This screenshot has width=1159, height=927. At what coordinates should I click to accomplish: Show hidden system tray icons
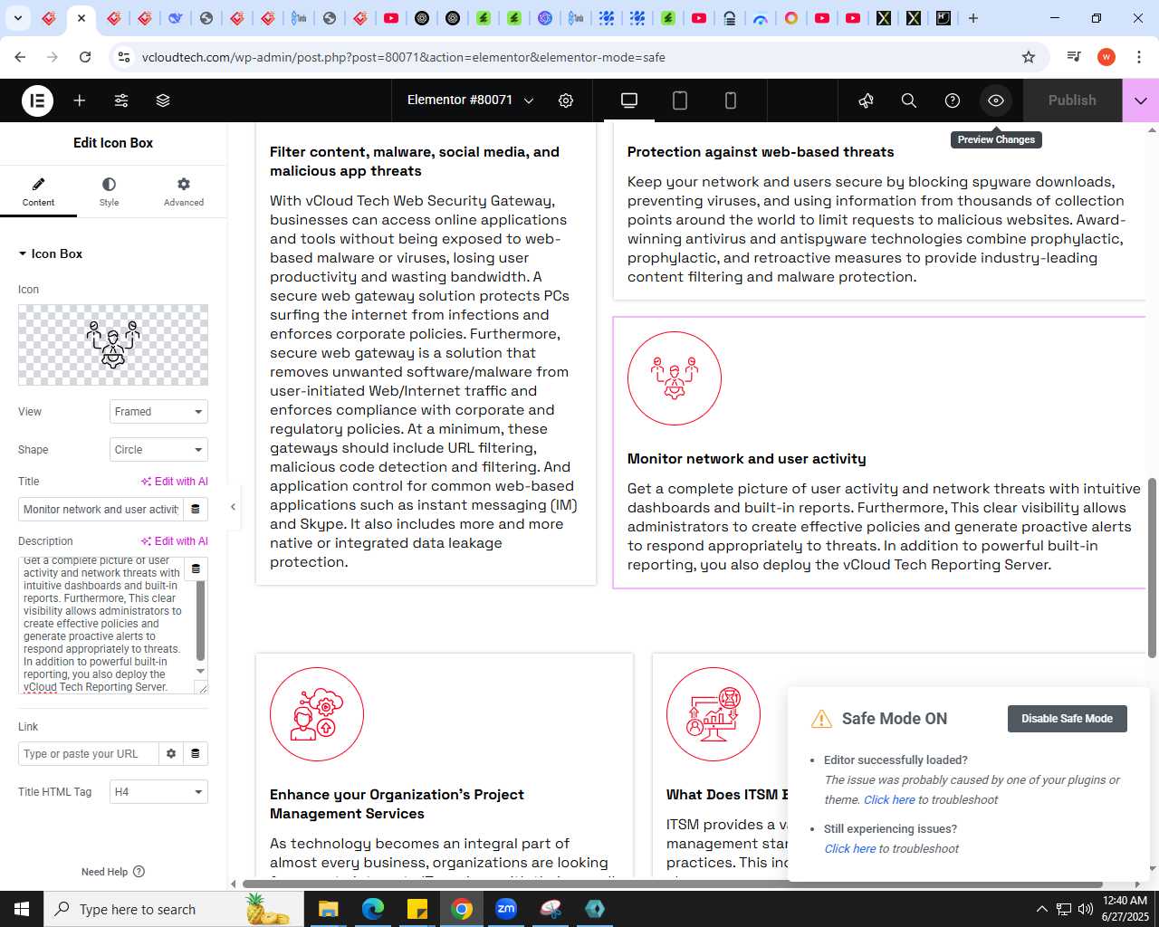click(1041, 909)
